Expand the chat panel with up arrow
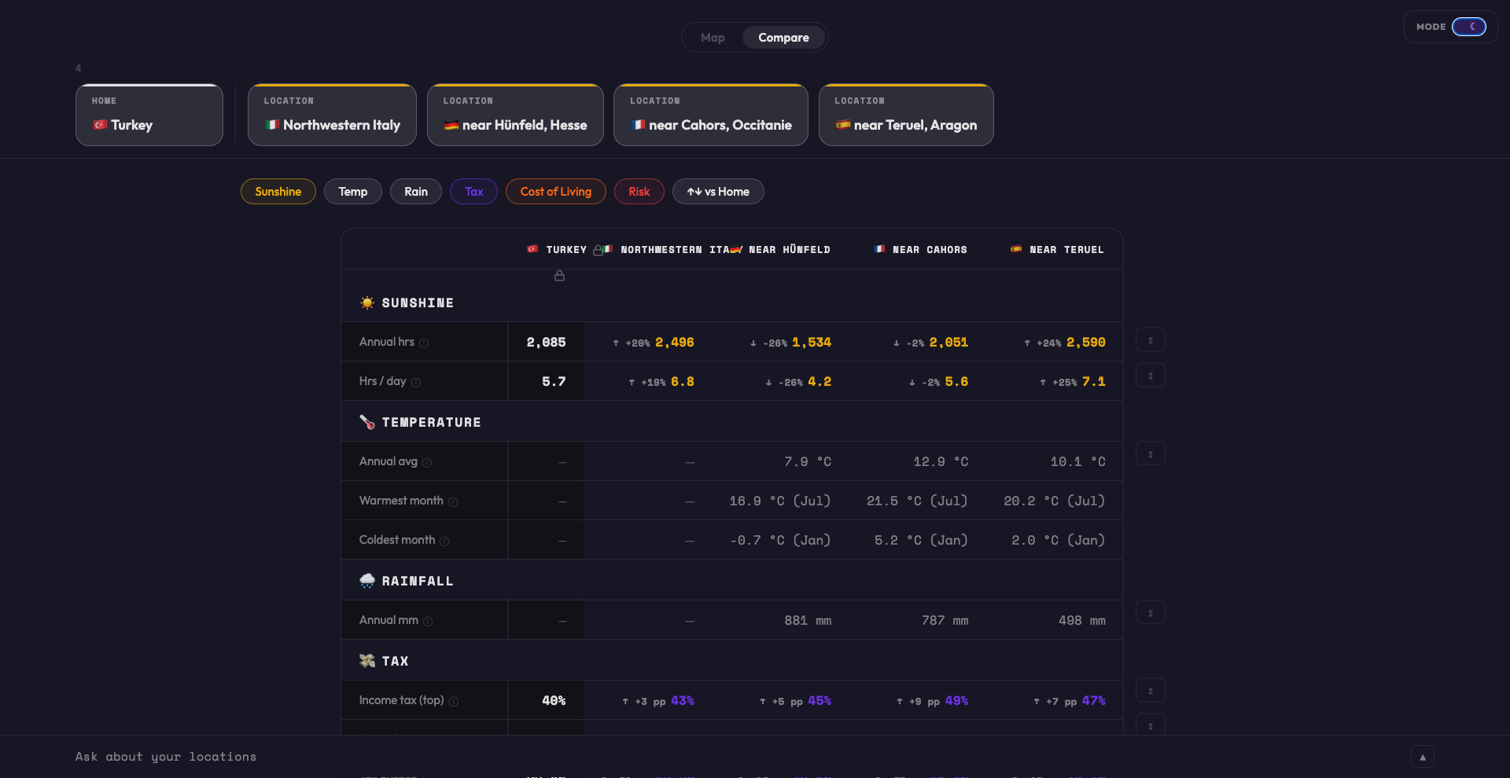This screenshot has height=778, width=1510. (1423, 757)
